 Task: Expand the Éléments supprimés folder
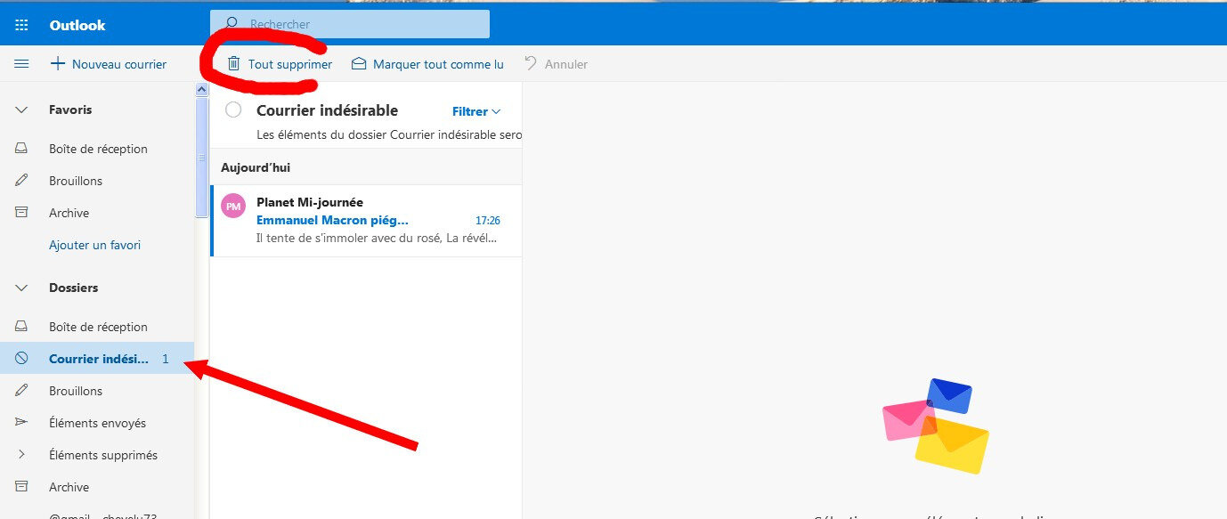tap(21, 455)
